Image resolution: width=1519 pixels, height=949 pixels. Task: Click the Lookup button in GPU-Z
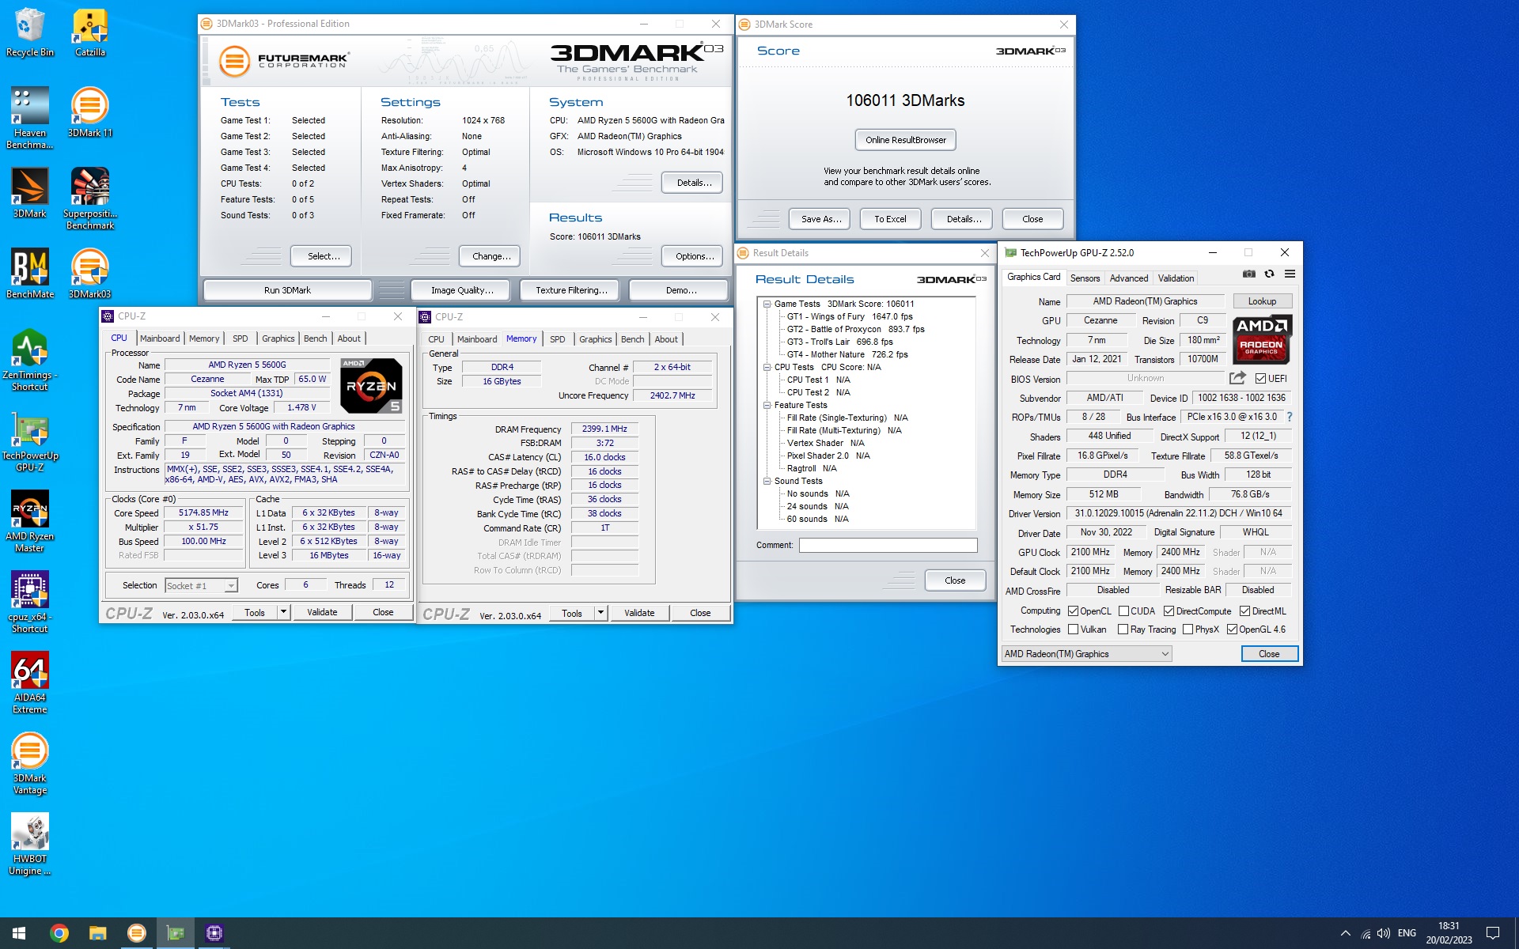tap(1262, 301)
